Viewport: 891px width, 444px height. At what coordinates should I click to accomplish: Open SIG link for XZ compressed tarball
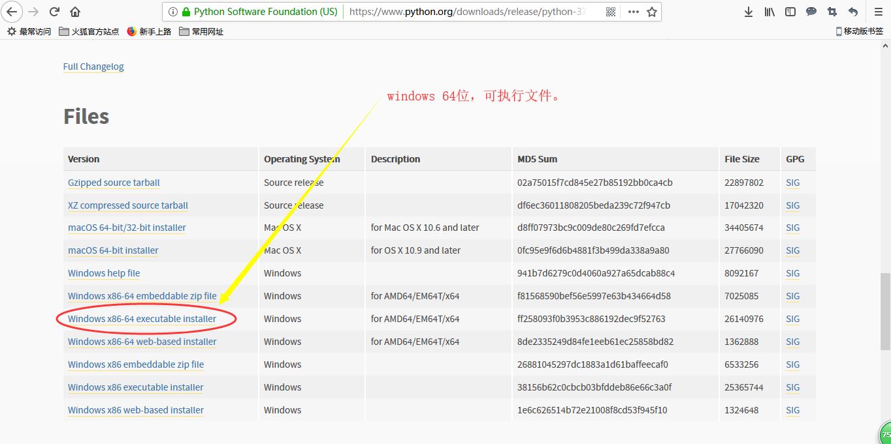[792, 205]
